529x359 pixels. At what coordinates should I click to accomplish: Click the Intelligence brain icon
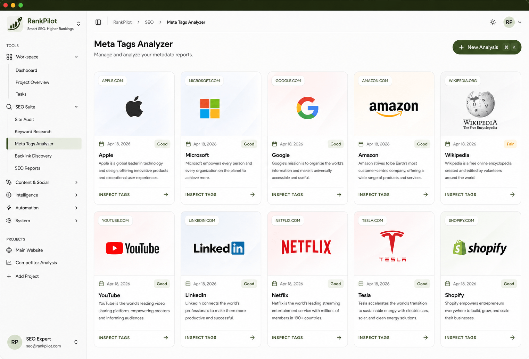[x=9, y=195]
